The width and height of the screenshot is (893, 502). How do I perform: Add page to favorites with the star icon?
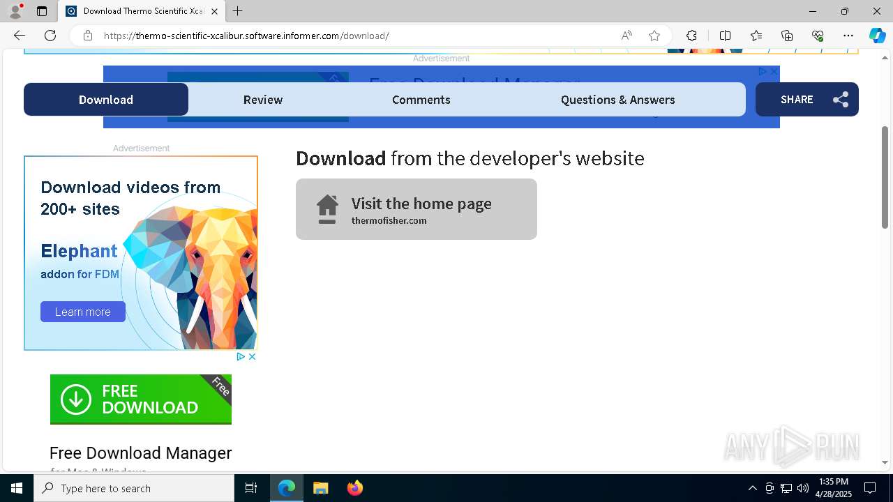tap(654, 36)
